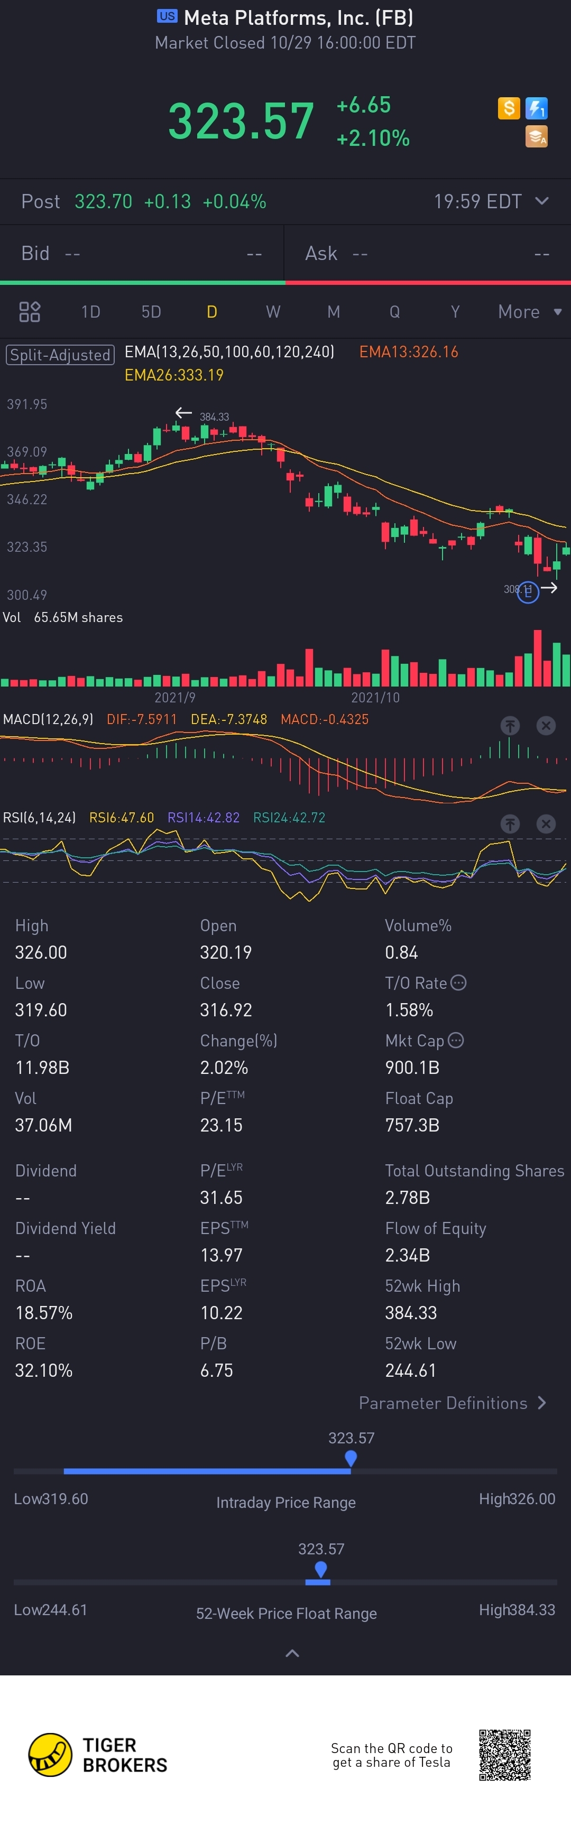The width and height of the screenshot is (571, 1835).
Task: Pin the MACD indicator to top
Action: (x=510, y=725)
